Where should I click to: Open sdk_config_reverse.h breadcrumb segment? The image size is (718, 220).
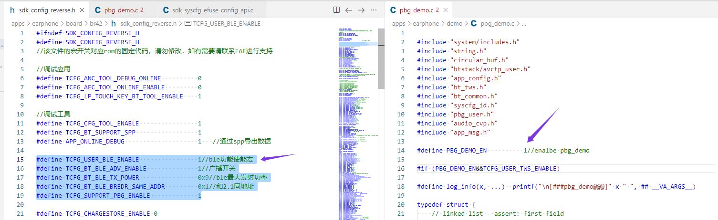(x=148, y=23)
